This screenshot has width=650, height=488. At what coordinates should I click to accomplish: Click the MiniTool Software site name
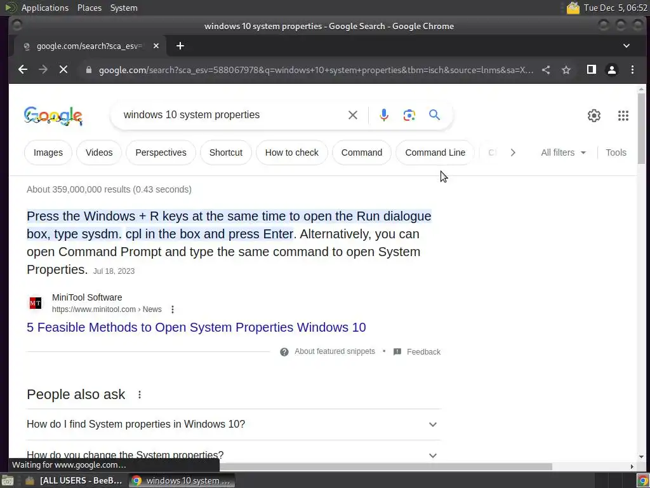click(87, 297)
